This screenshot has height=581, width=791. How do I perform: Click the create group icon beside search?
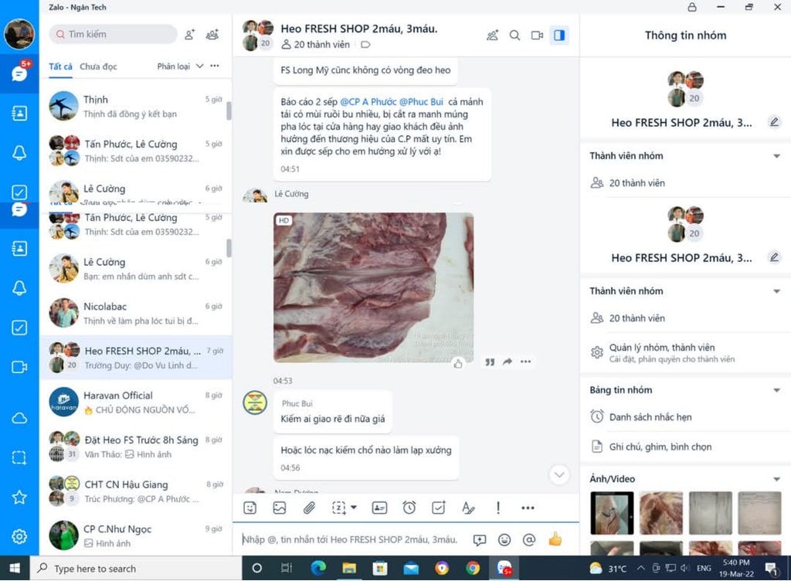click(x=212, y=34)
